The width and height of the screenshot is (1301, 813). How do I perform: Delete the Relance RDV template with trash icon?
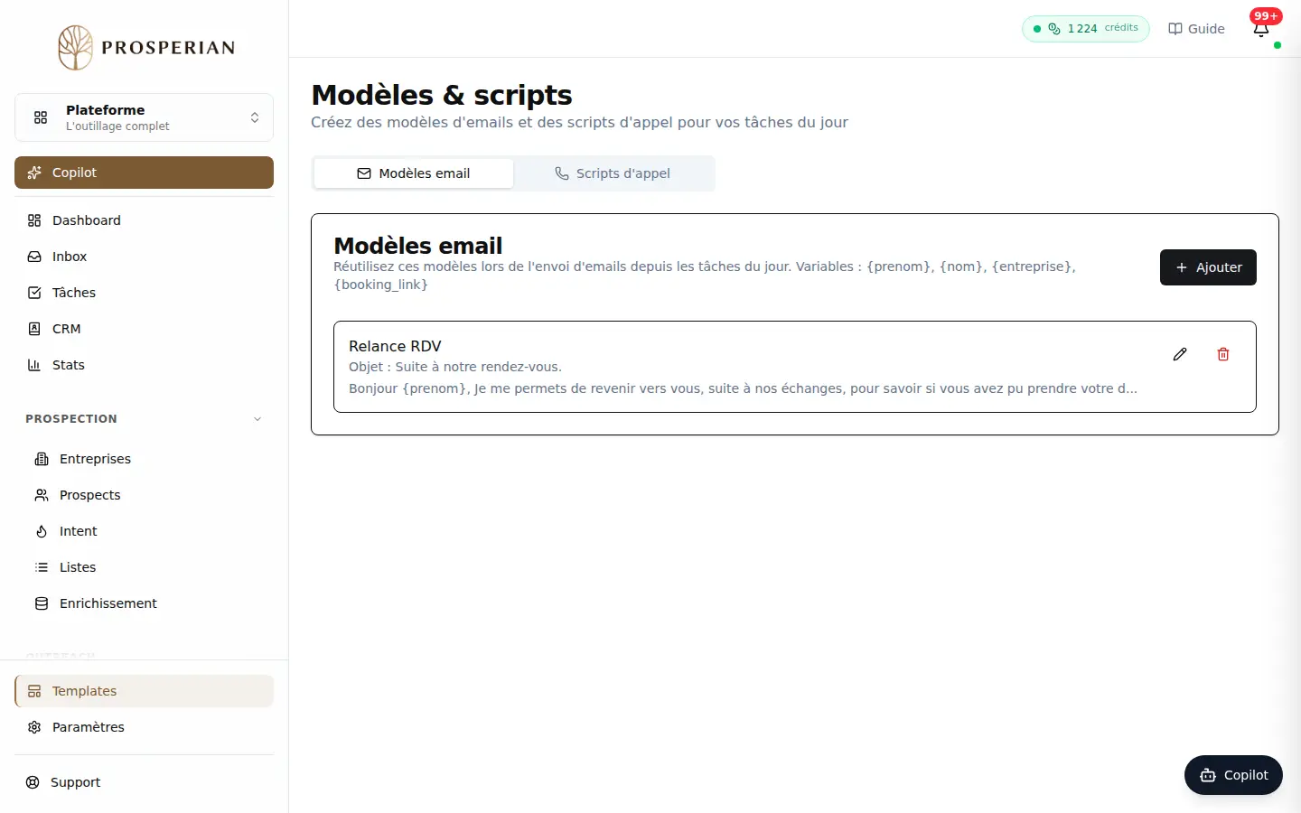1222,354
